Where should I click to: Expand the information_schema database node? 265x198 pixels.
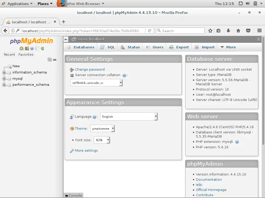tap(4, 73)
